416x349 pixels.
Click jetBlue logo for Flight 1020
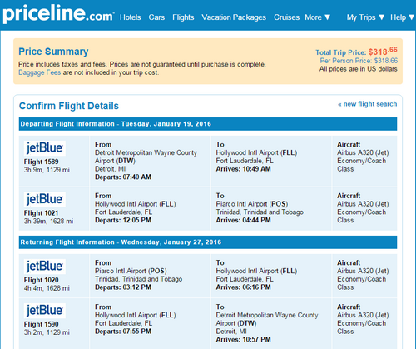pos(45,267)
